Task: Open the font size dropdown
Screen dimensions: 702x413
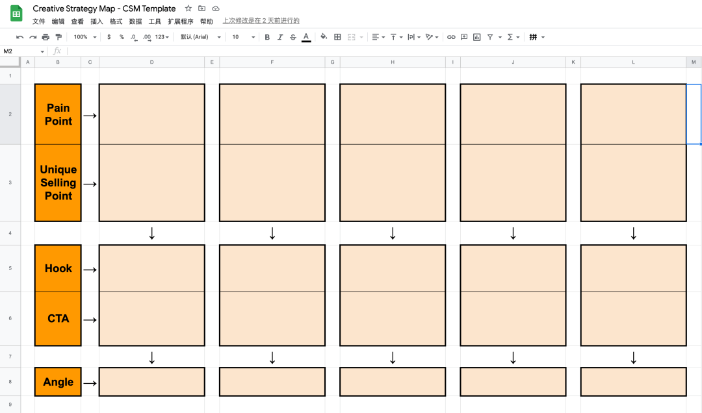Action: click(244, 37)
